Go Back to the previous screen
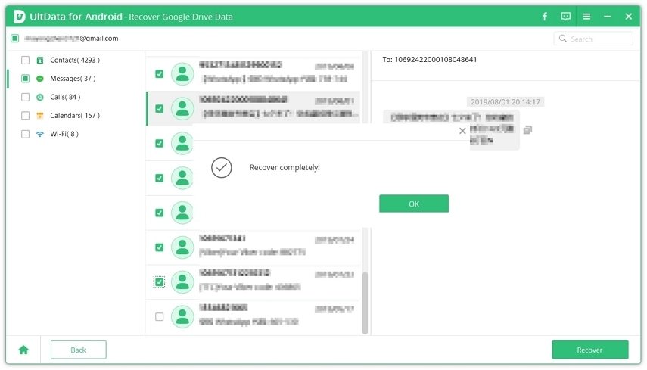647x370 pixels. coord(79,350)
